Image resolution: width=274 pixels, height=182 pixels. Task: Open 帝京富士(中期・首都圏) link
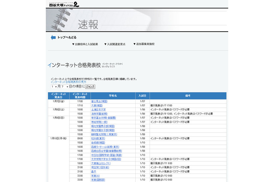pyautogui.click(x=104, y=118)
